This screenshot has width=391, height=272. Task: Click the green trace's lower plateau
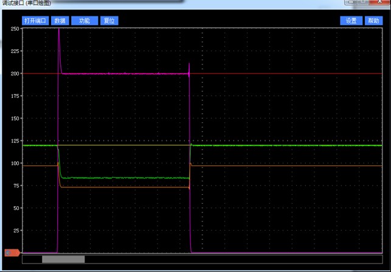(125, 178)
